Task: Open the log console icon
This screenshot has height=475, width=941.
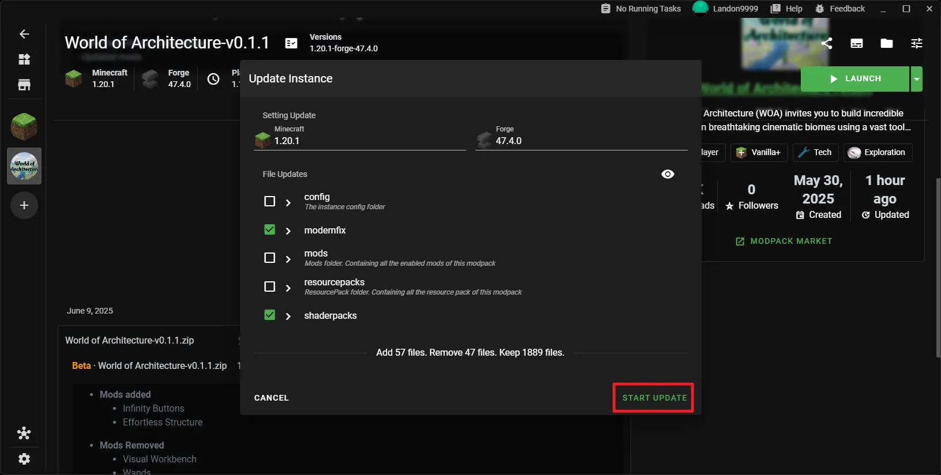Action: coord(857,43)
